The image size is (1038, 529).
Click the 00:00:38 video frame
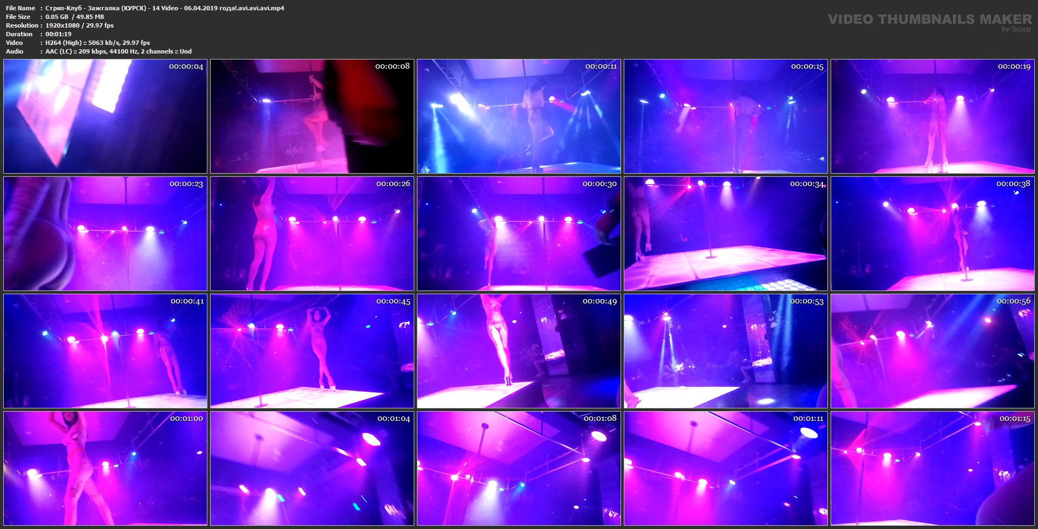point(933,234)
